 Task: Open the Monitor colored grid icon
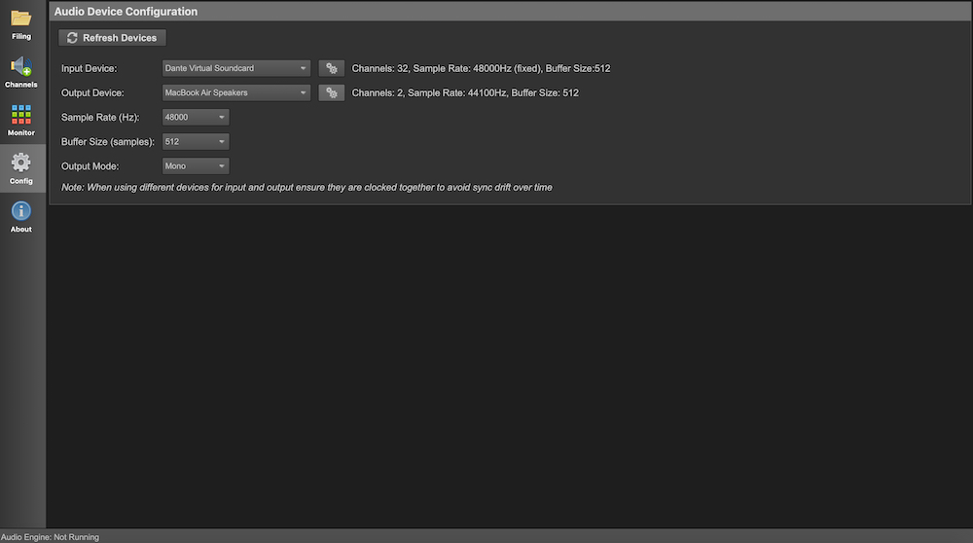pos(21,116)
